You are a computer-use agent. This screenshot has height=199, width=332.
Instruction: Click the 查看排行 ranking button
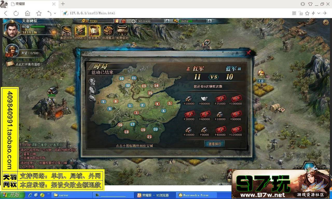[215, 144]
